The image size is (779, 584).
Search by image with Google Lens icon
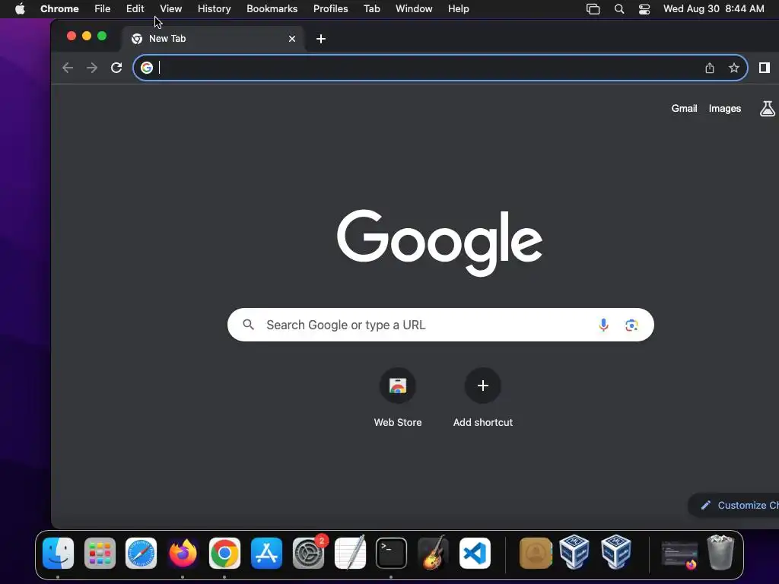[x=631, y=325]
